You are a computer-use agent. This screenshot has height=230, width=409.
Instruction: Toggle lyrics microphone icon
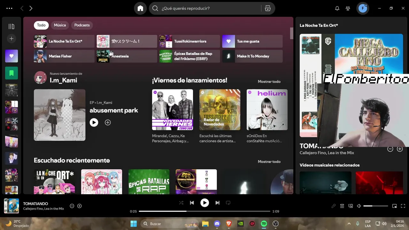(334, 206)
